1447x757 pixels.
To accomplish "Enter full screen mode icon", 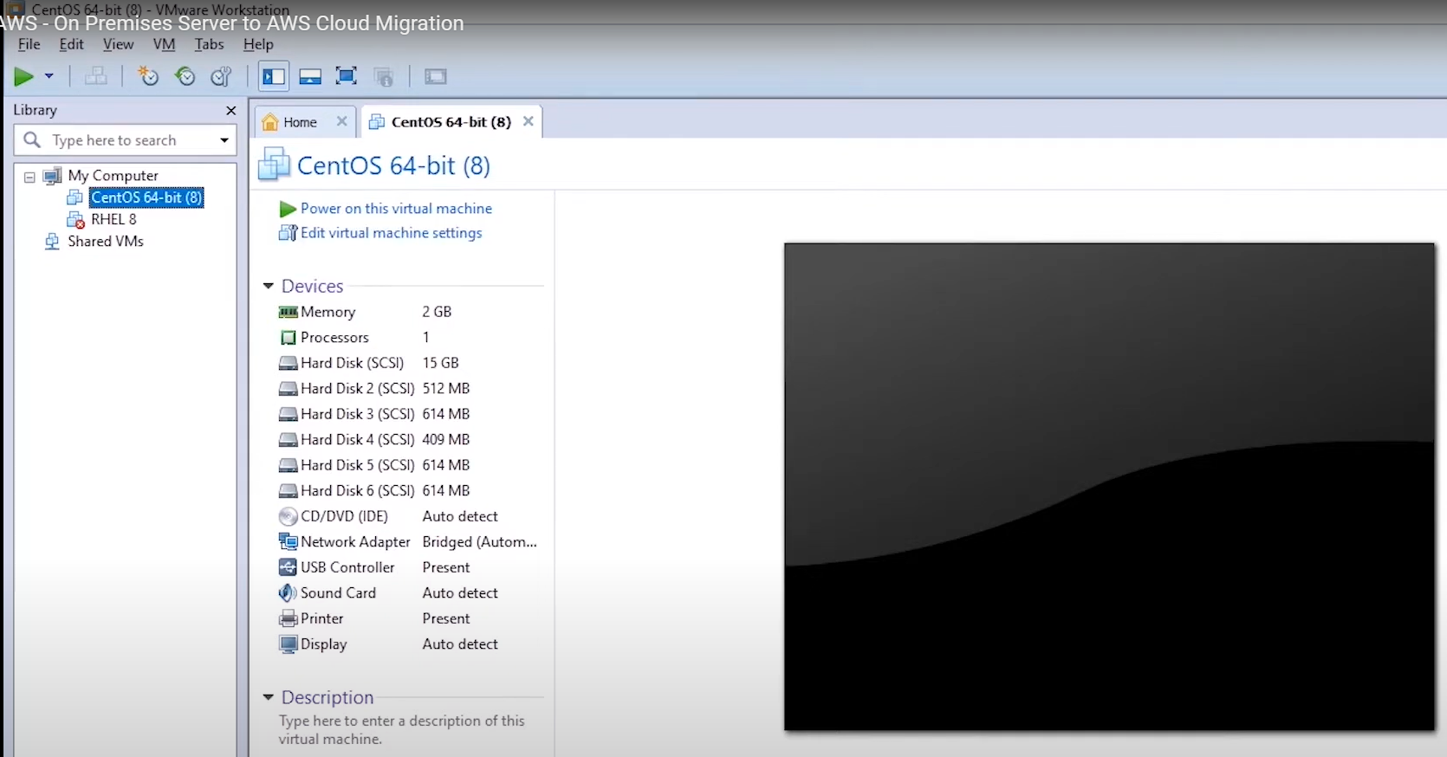I will coord(347,77).
